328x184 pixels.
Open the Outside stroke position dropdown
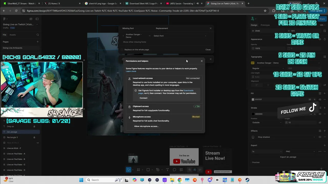click(266, 122)
